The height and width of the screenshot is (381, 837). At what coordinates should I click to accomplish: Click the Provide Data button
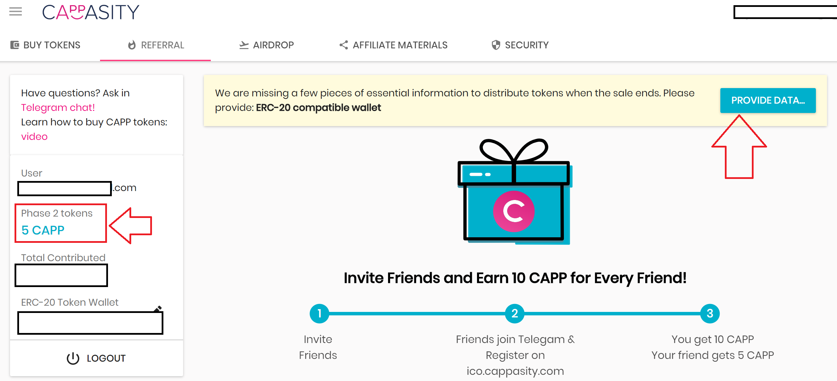click(768, 101)
